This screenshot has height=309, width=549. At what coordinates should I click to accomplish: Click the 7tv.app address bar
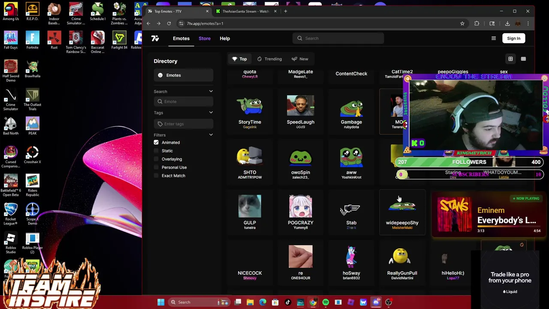click(317, 24)
